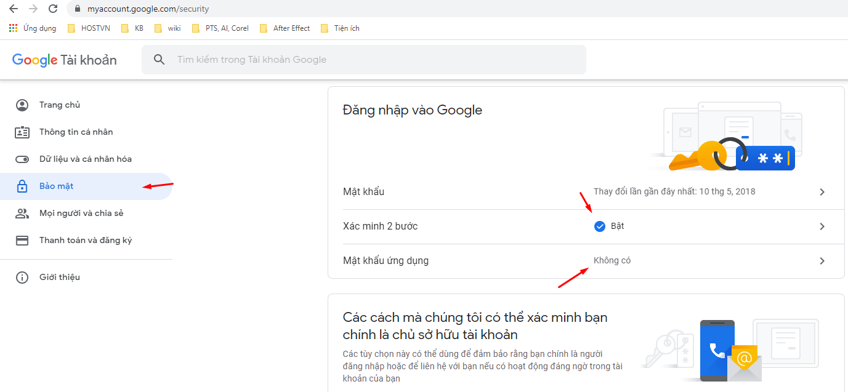The image size is (848, 392).
Task: Click the Trang chủ profile icon
Action: [x=22, y=105]
